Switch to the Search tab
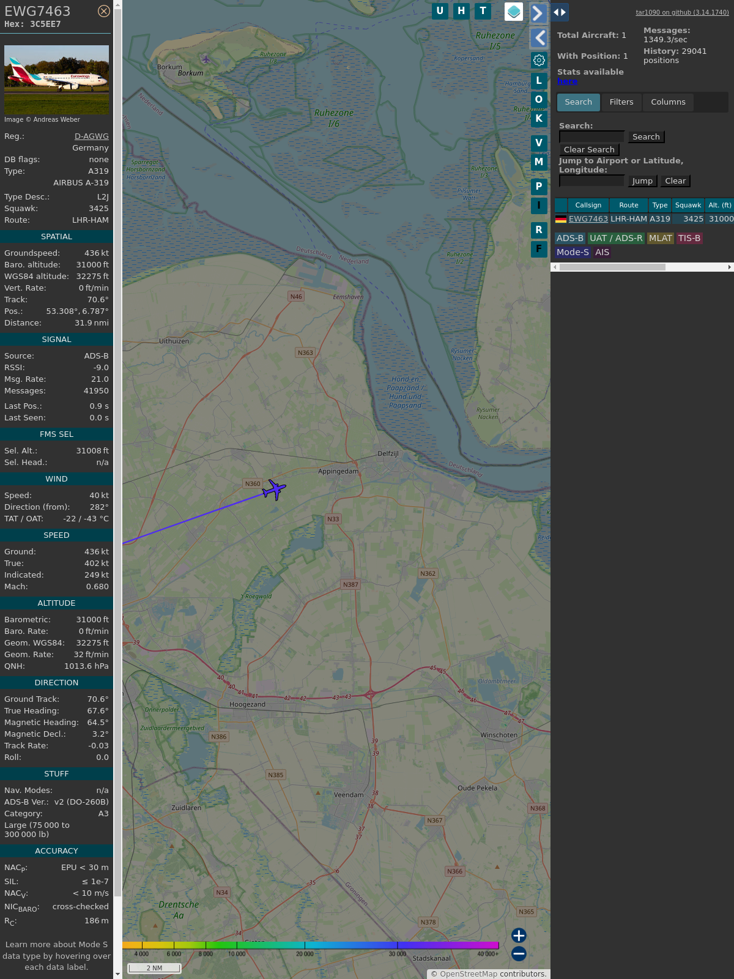The image size is (734, 979). (578, 102)
